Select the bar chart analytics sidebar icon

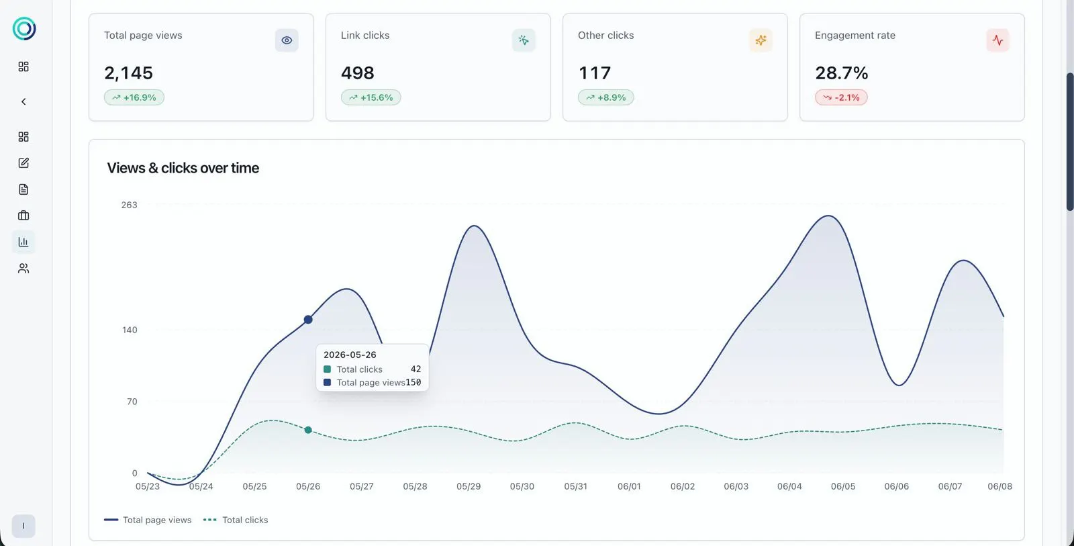[23, 242]
